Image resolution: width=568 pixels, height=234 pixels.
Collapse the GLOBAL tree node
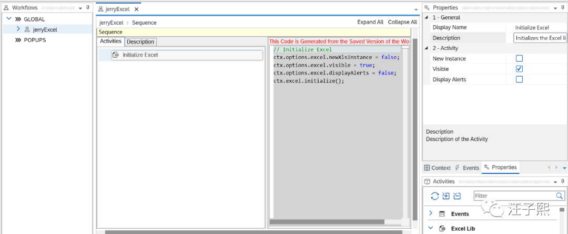coord(9,19)
